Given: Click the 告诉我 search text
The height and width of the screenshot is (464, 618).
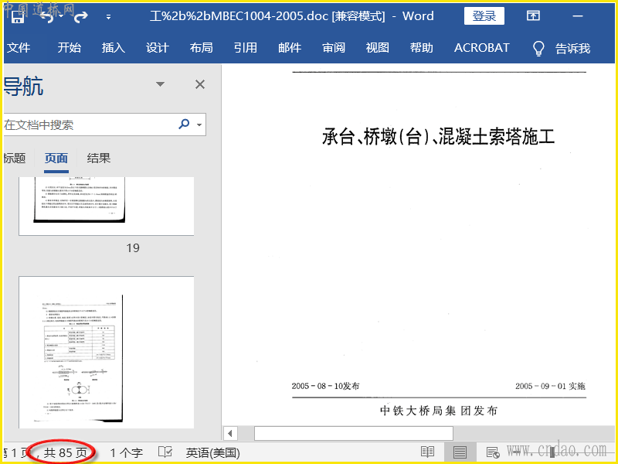Looking at the screenshot, I should (572, 49).
